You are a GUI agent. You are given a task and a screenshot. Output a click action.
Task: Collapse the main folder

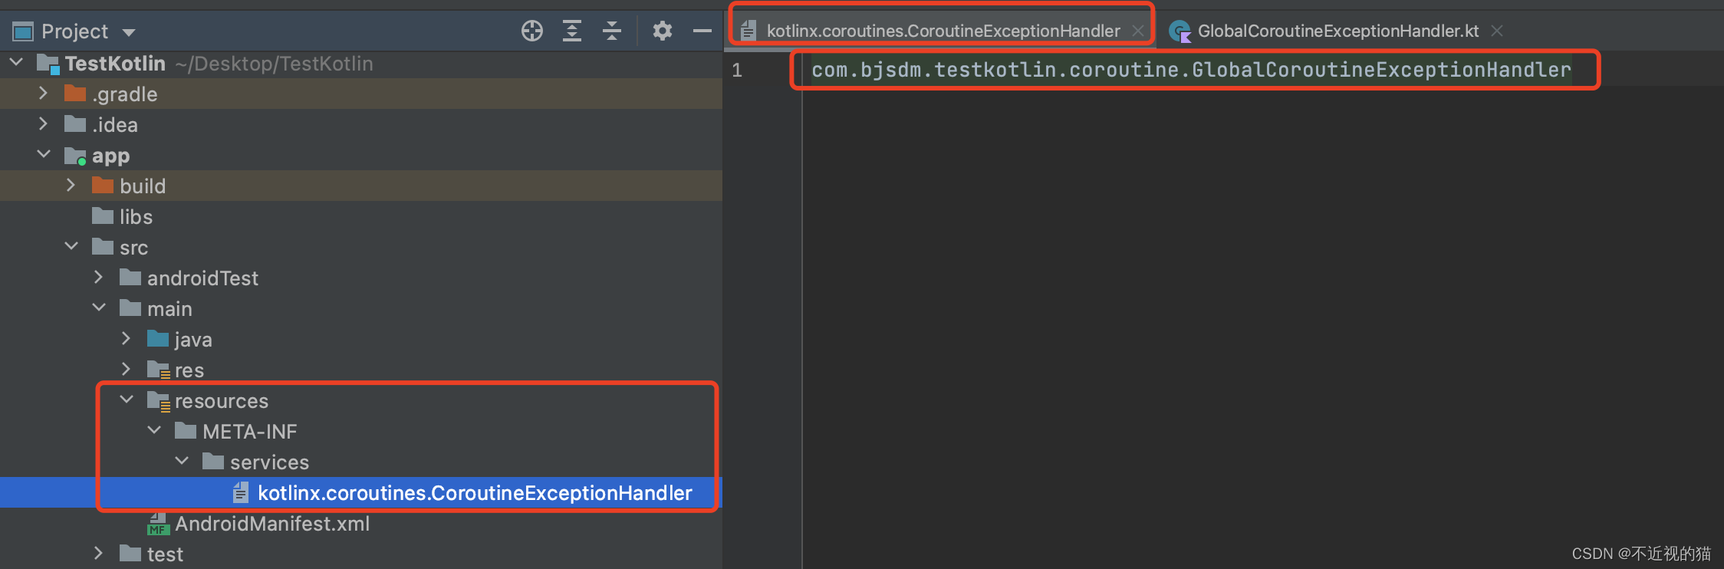[x=99, y=308]
